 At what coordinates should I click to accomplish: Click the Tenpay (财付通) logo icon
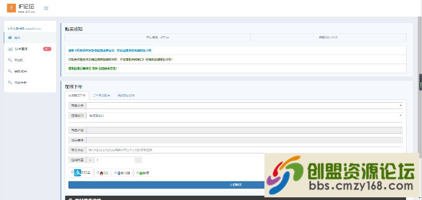point(119,173)
